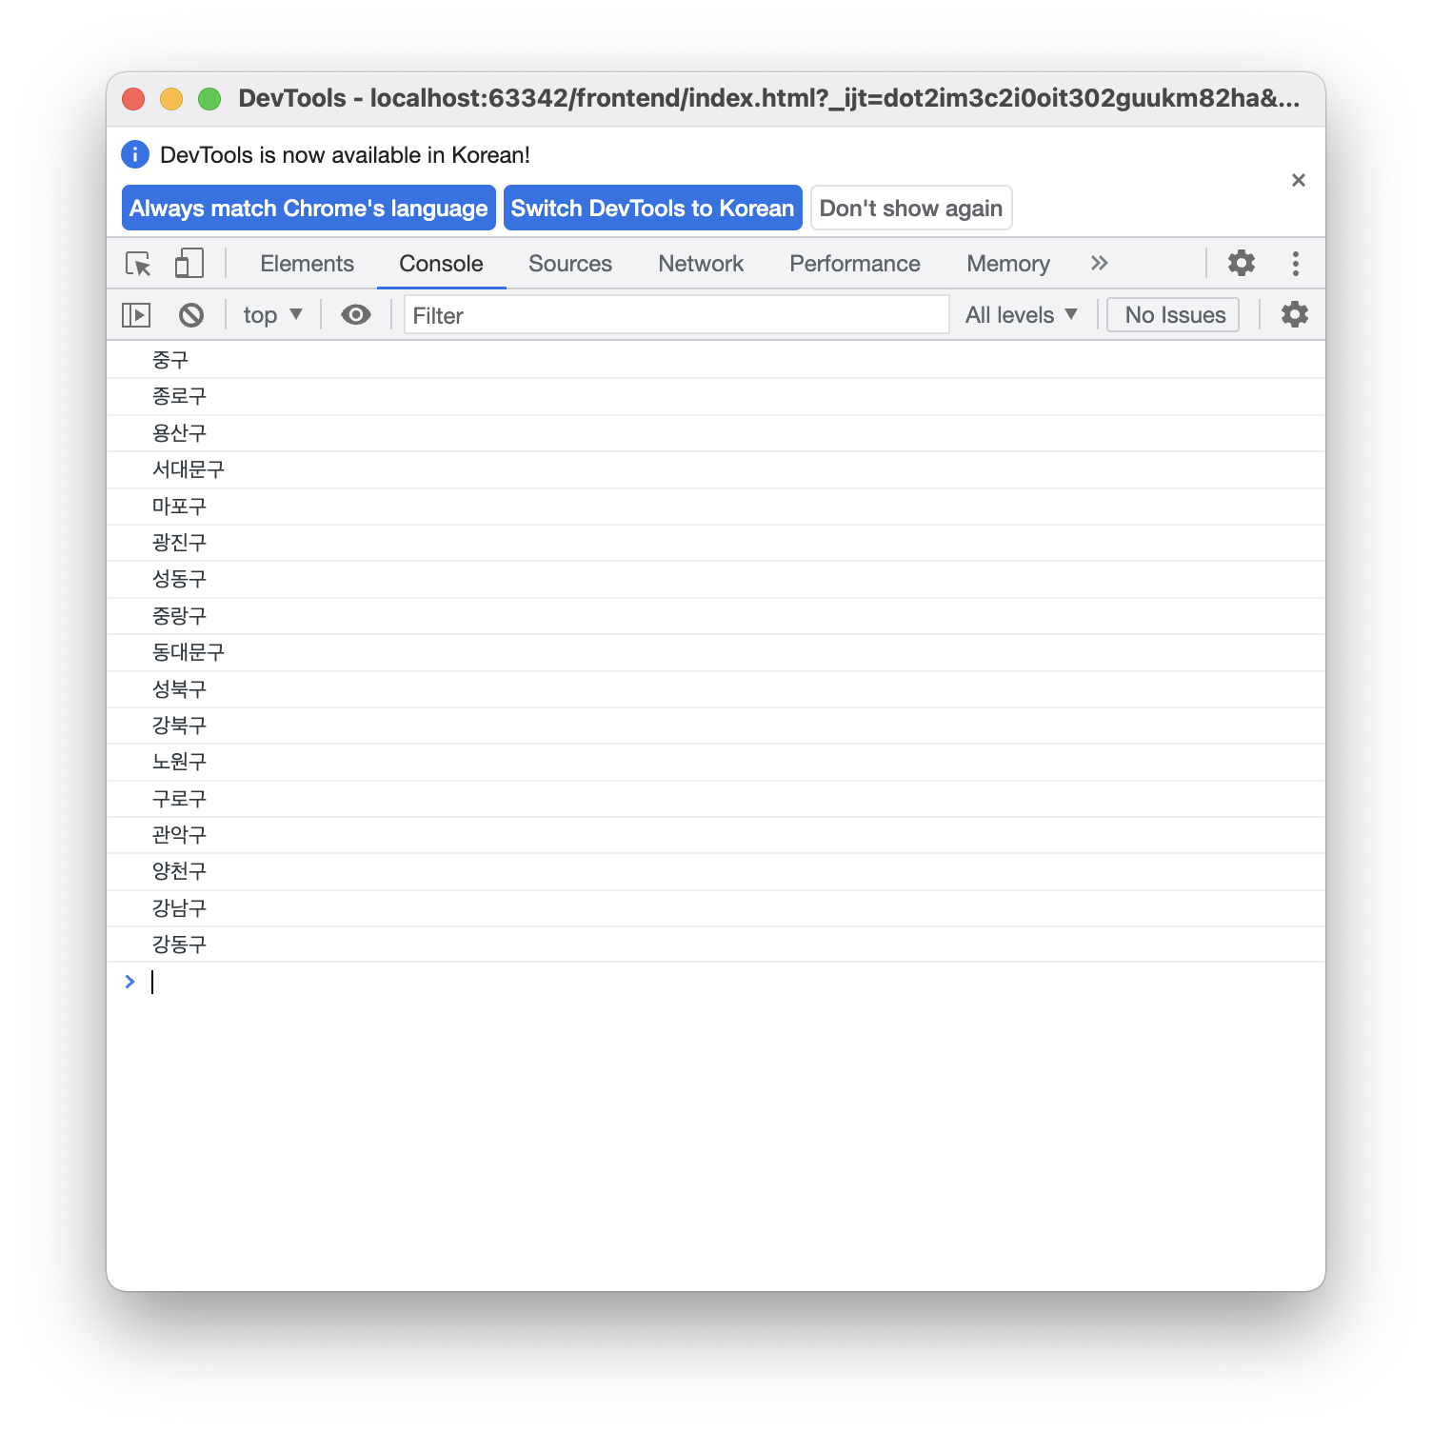Click the console log line 성북구
Screen dimensions: 1432x1432
[x=716, y=689]
